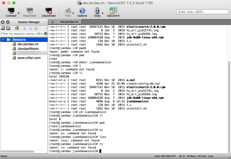Click 'mkdir jiandaoweixin' command text
Viewport: 231px width, 159px height.
[x=95, y=62]
